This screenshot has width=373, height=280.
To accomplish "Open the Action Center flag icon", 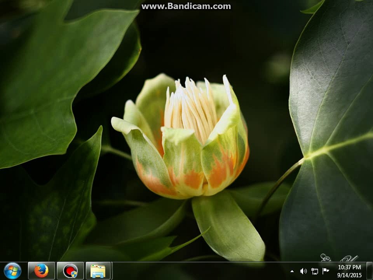I will [x=326, y=271].
